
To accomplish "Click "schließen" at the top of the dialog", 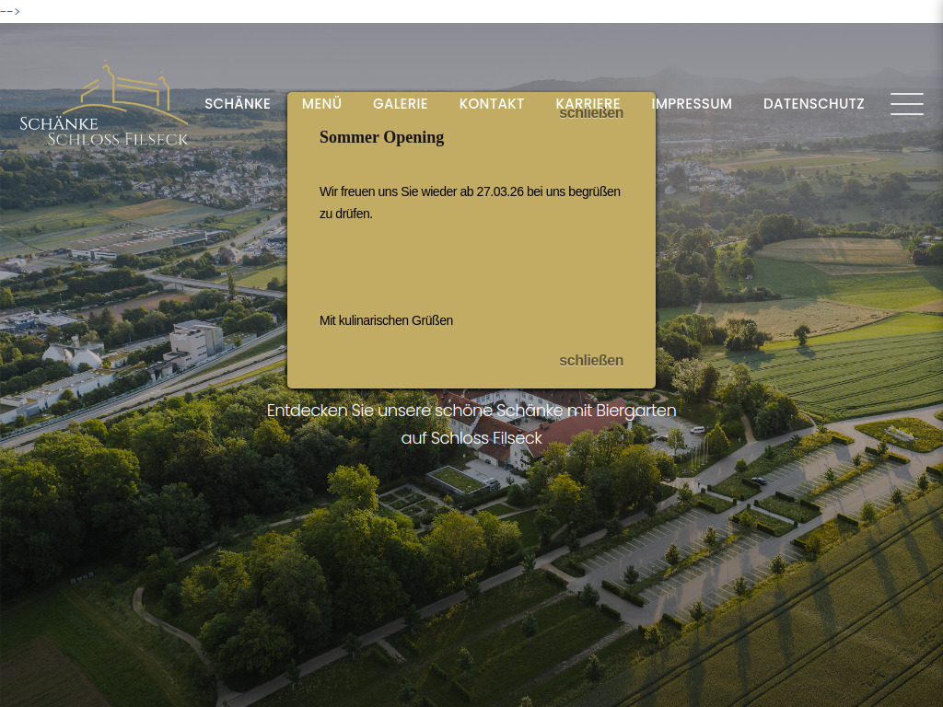I will point(590,112).
